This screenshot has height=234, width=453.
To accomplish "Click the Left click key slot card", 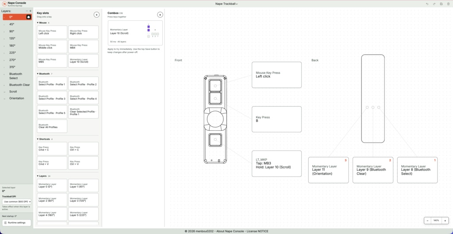I will point(52,32).
